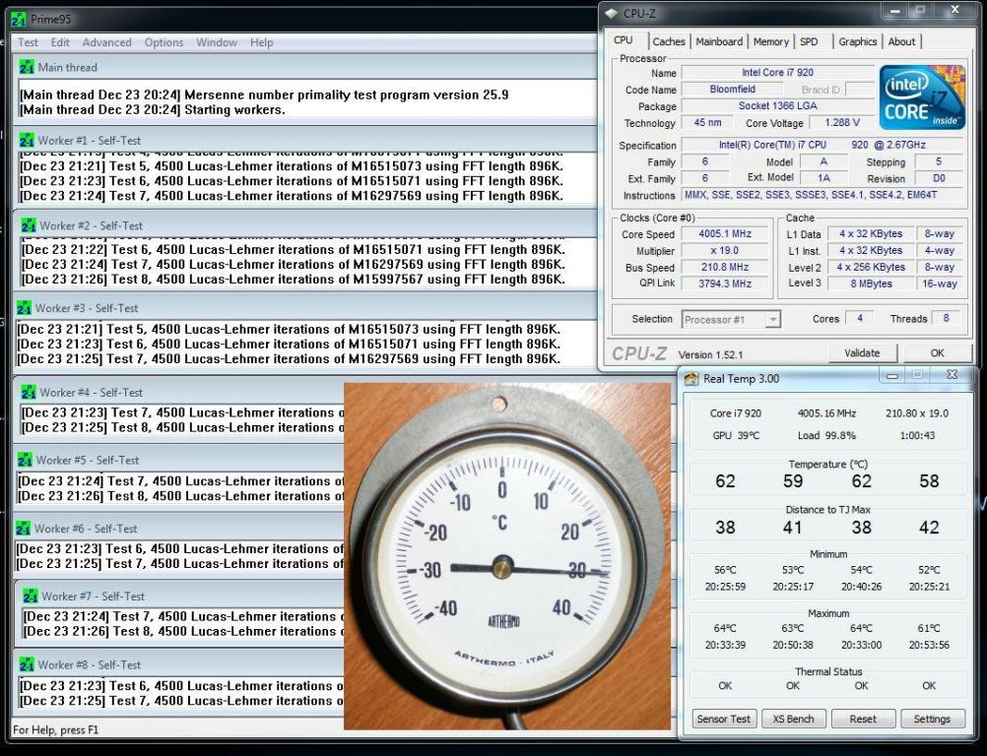Click the Validate button in CPU-Z
This screenshot has width=987, height=756.
coord(862,352)
